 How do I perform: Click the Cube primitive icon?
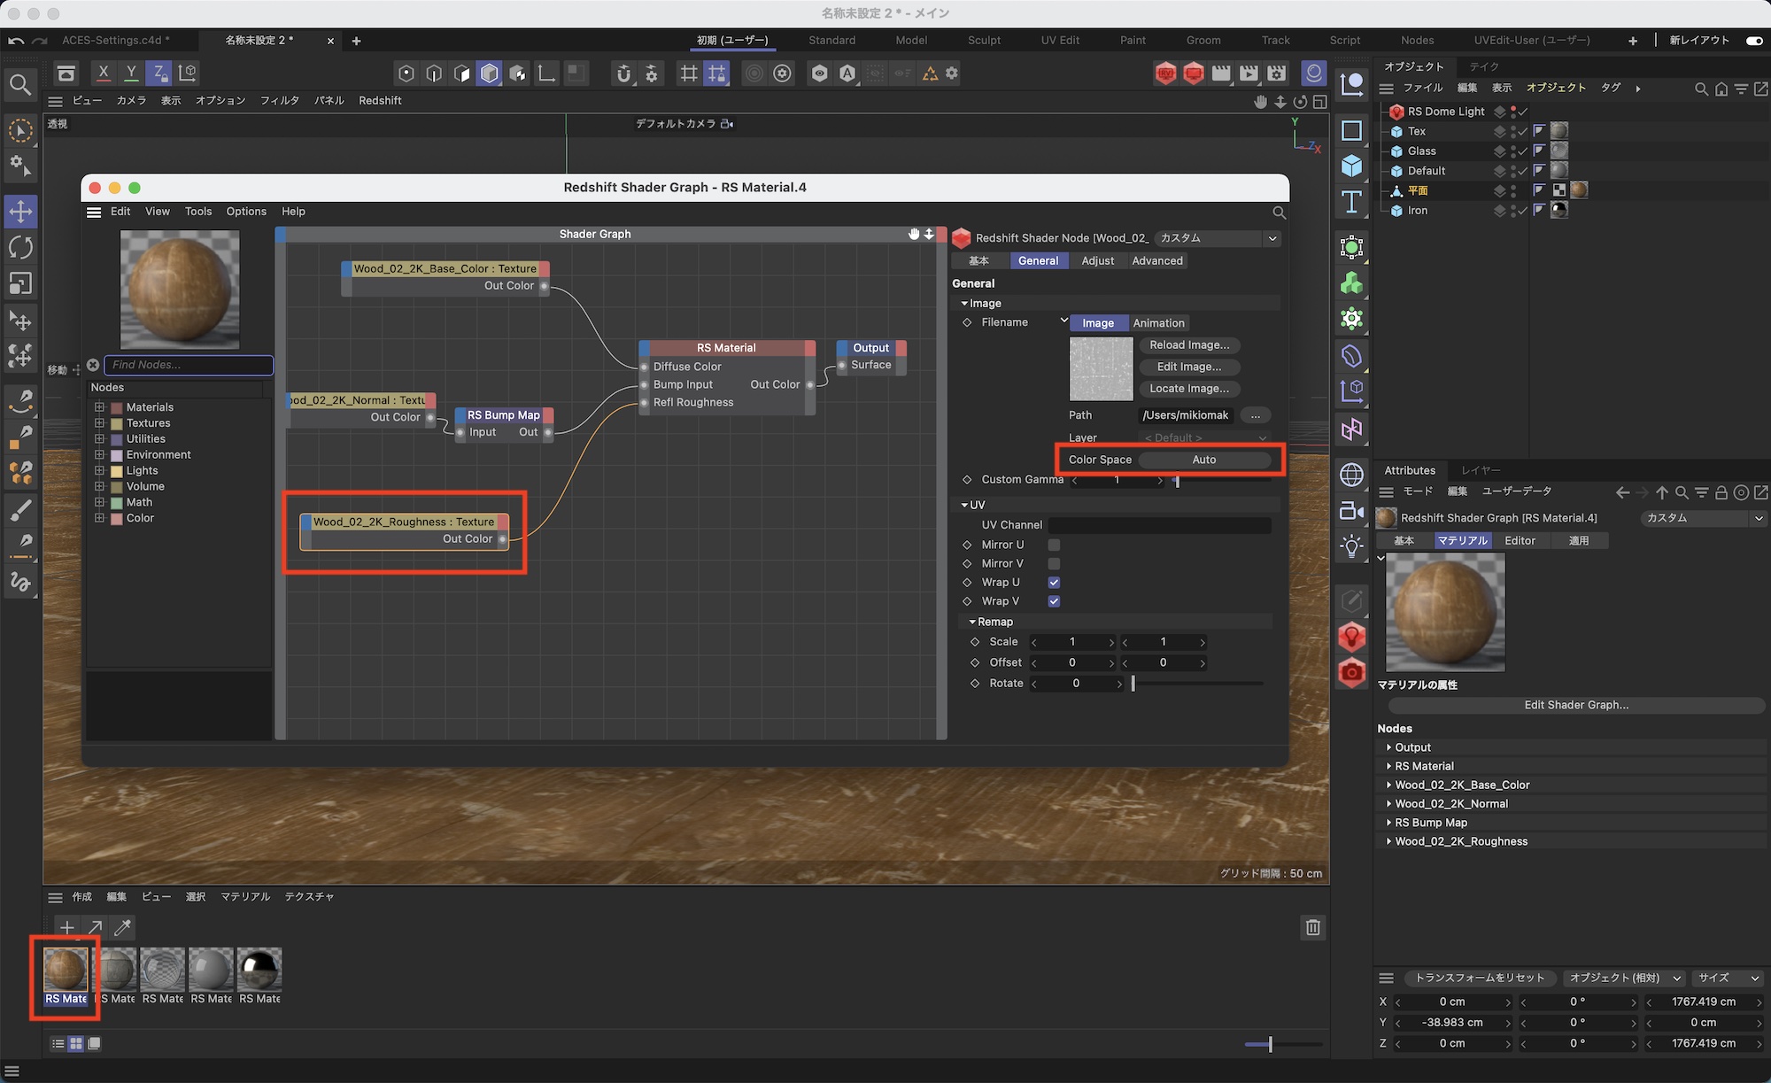tap(1351, 166)
